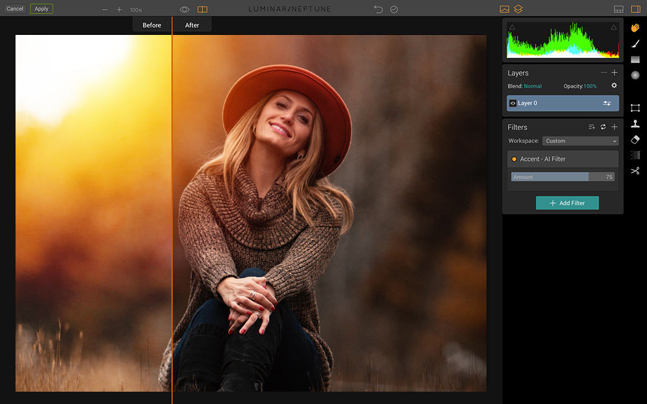
Task: Click the Add Filter button
Action: pos(567,203)
